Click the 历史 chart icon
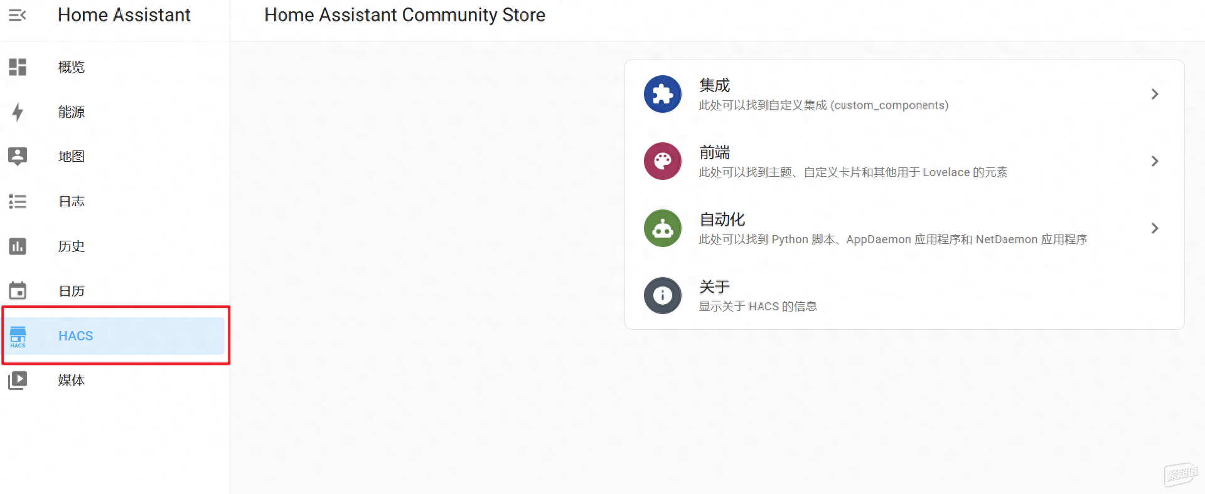This screenshot has height=494, width=1205. [x=18, y=246]
